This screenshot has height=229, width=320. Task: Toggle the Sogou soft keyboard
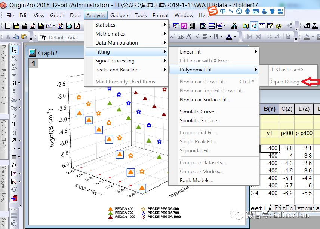pyautogui.click(x=255, y=11)
